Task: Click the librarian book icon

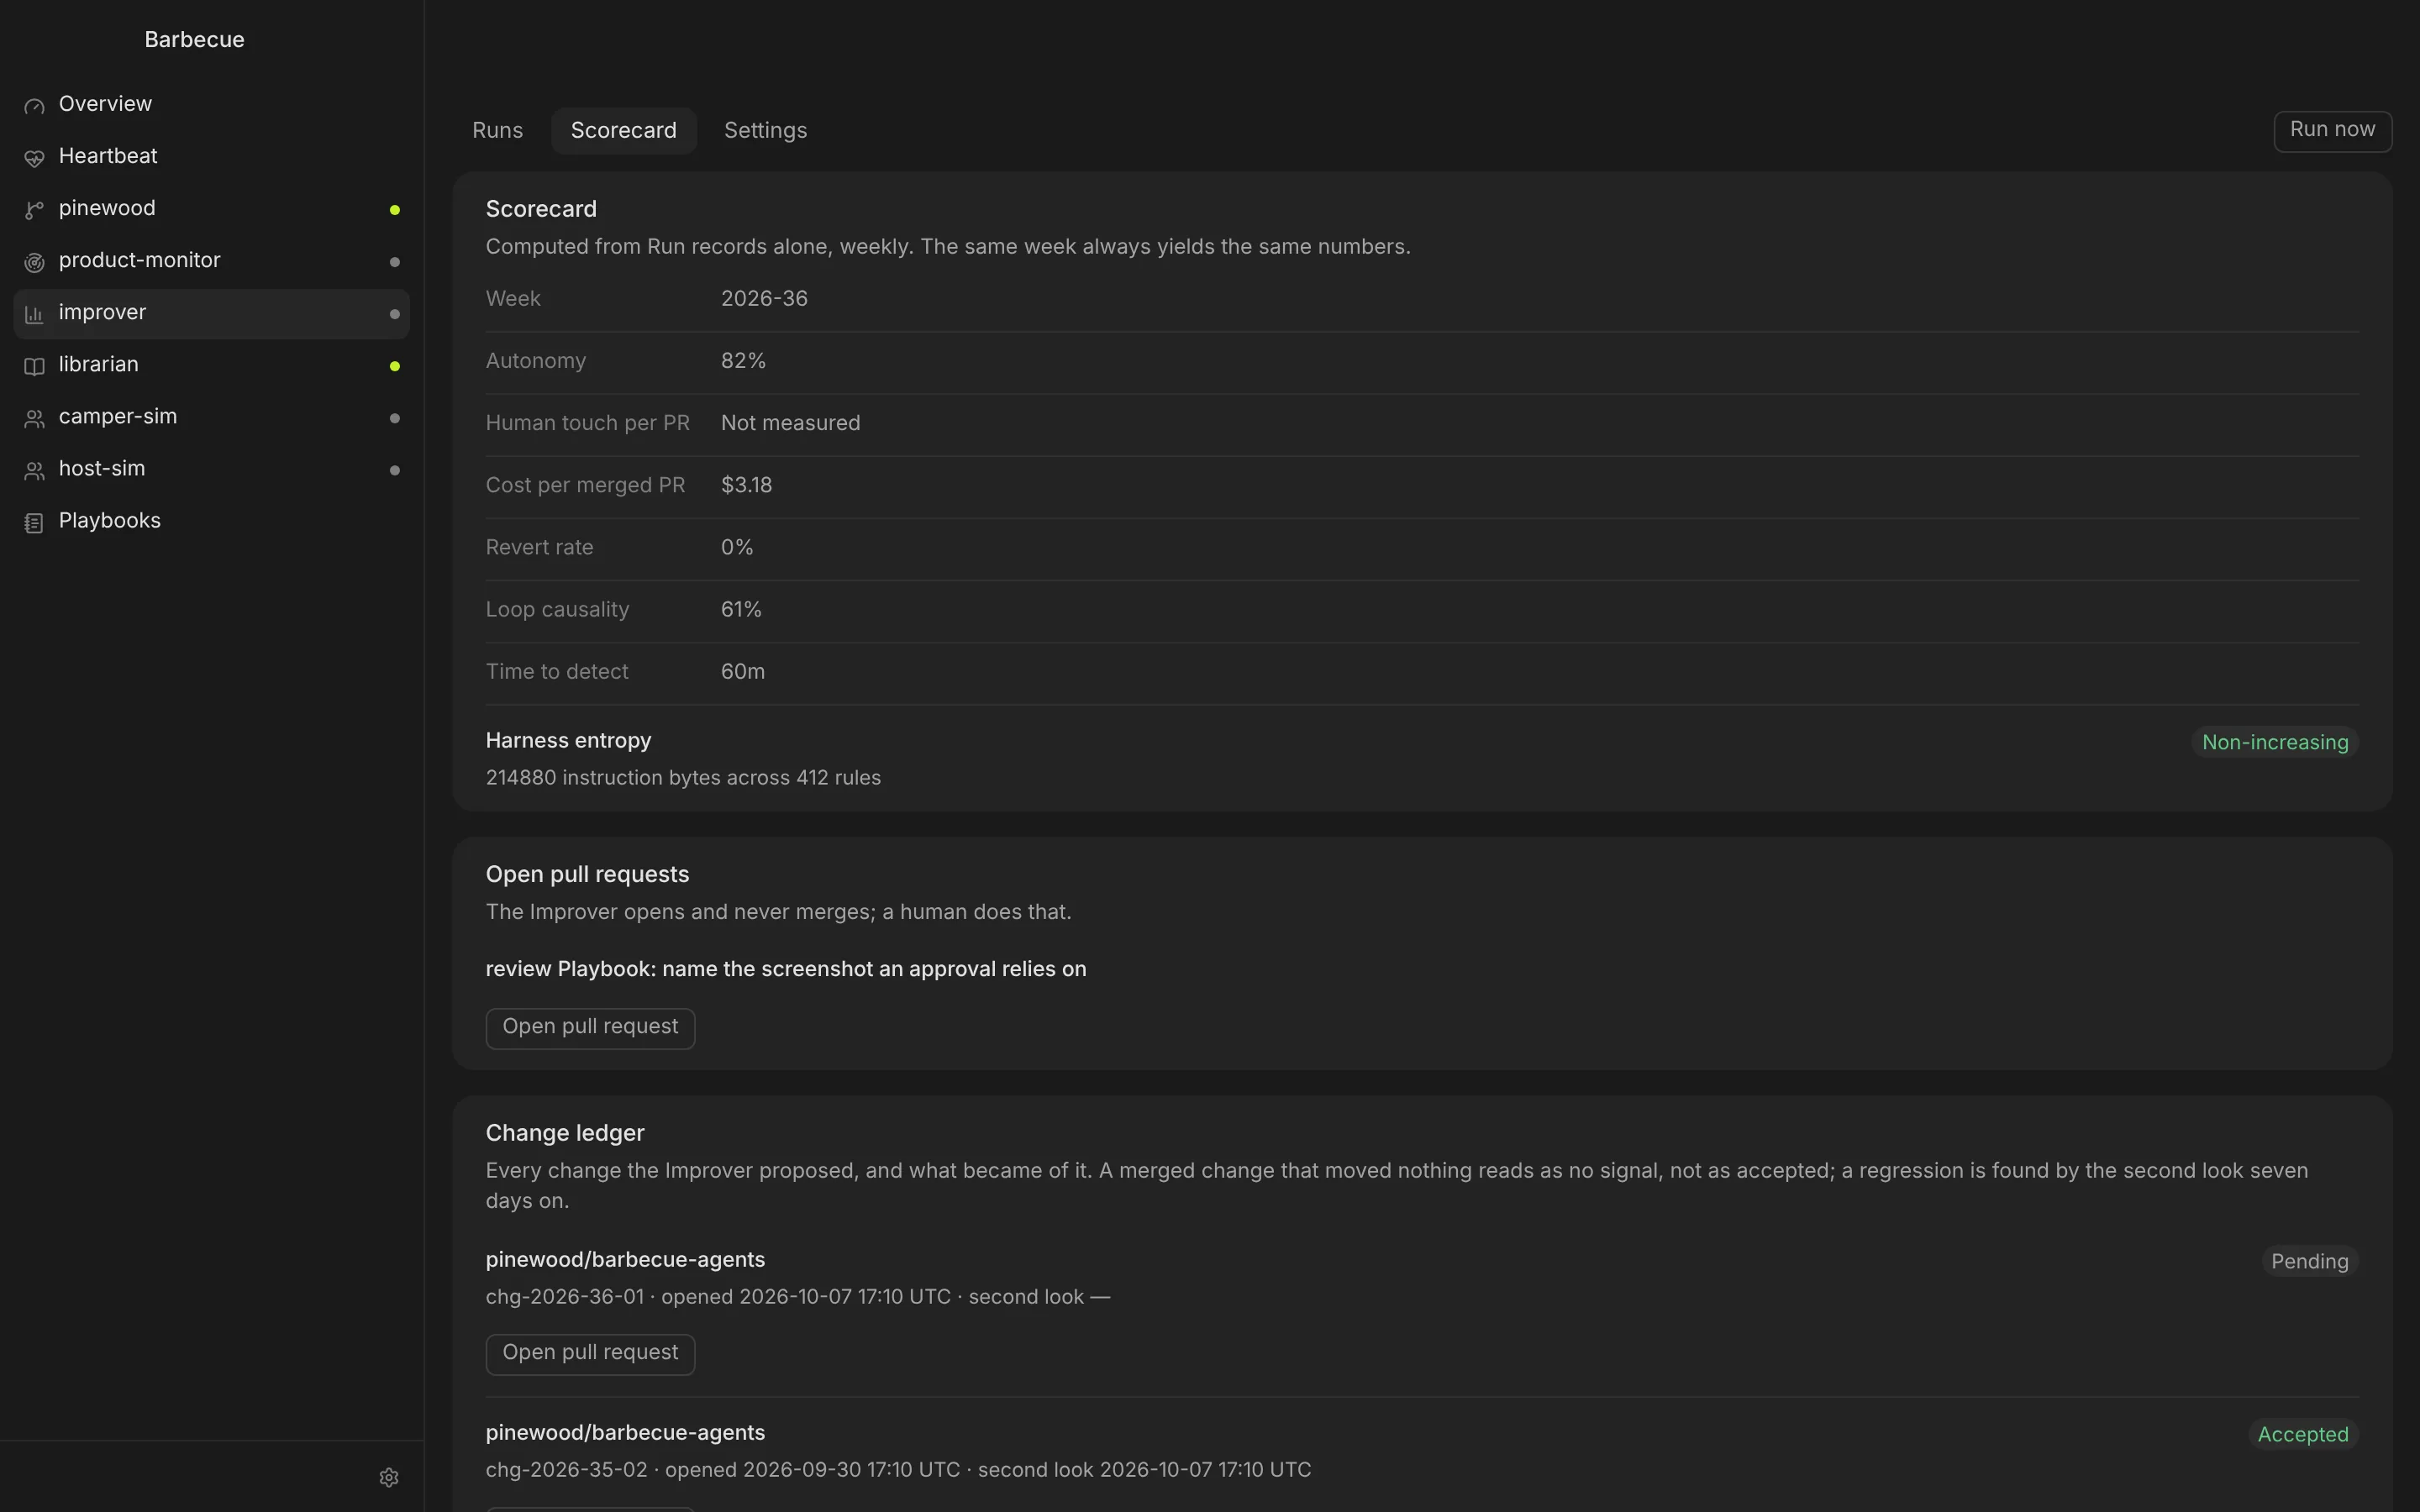Action: coord(34,366)
